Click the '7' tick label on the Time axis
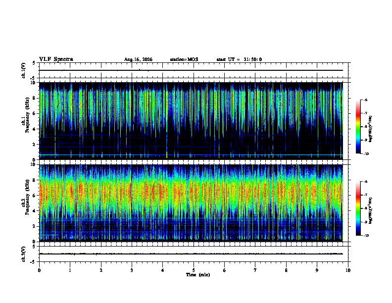392x303 pixels. (255, 270)
